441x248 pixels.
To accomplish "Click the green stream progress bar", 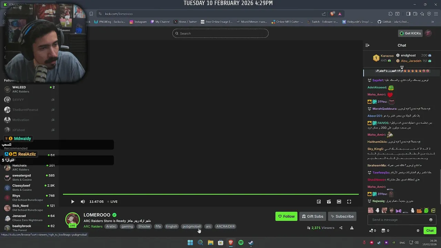I will coord(211,194).
